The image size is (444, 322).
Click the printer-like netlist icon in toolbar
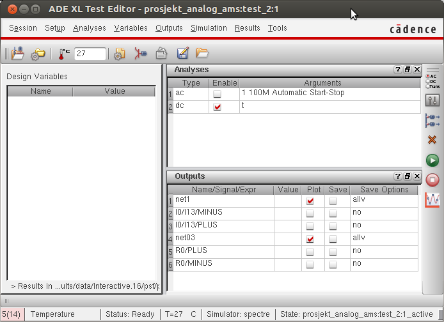[x=161, y=54]
